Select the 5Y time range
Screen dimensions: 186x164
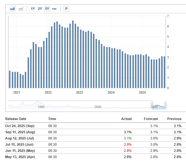[x=47, y=9]
